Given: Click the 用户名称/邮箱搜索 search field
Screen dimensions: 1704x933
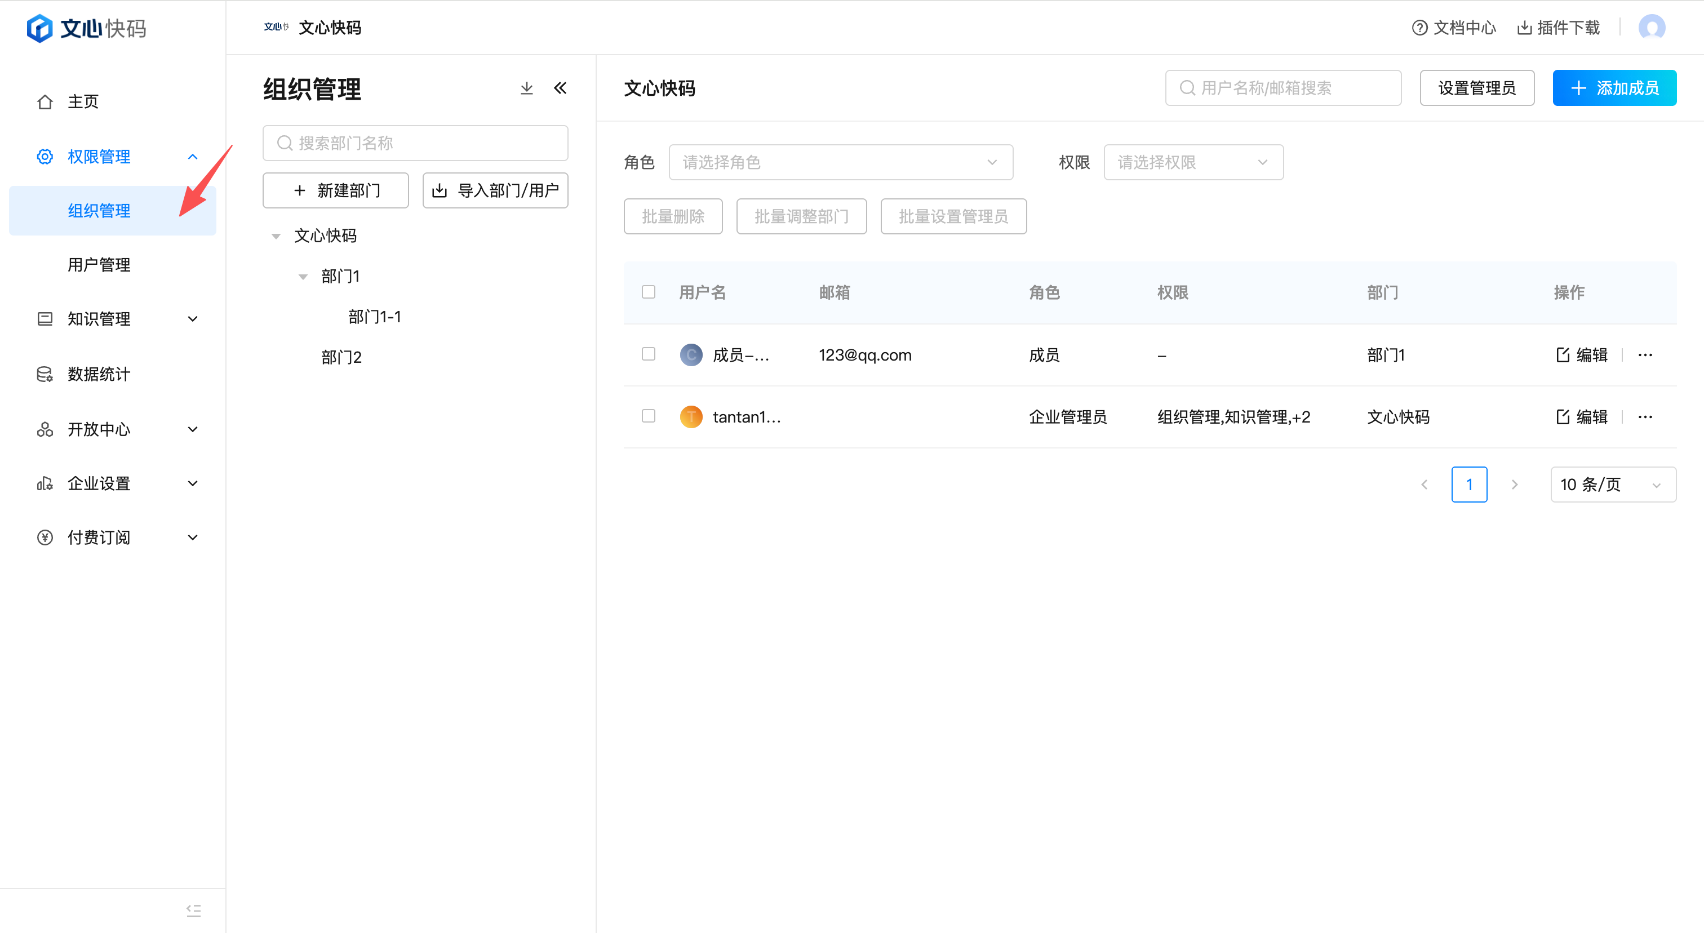Looking at the screenshot, I should 1283,88.
